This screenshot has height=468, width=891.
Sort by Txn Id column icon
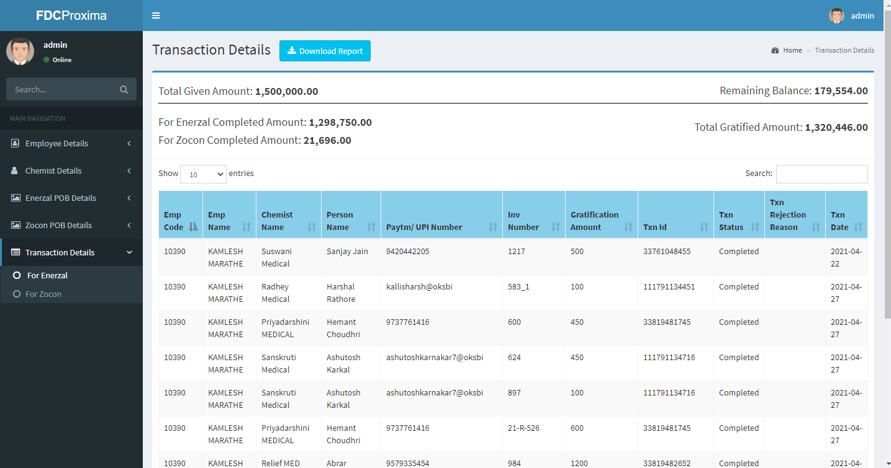[x=704, y=227]
